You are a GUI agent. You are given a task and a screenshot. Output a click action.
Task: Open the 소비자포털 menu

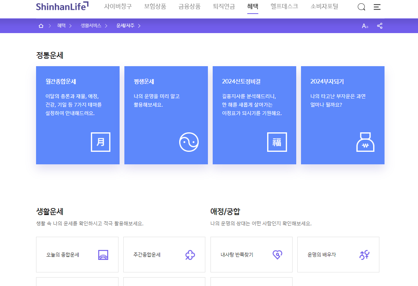tap(325, 6)
